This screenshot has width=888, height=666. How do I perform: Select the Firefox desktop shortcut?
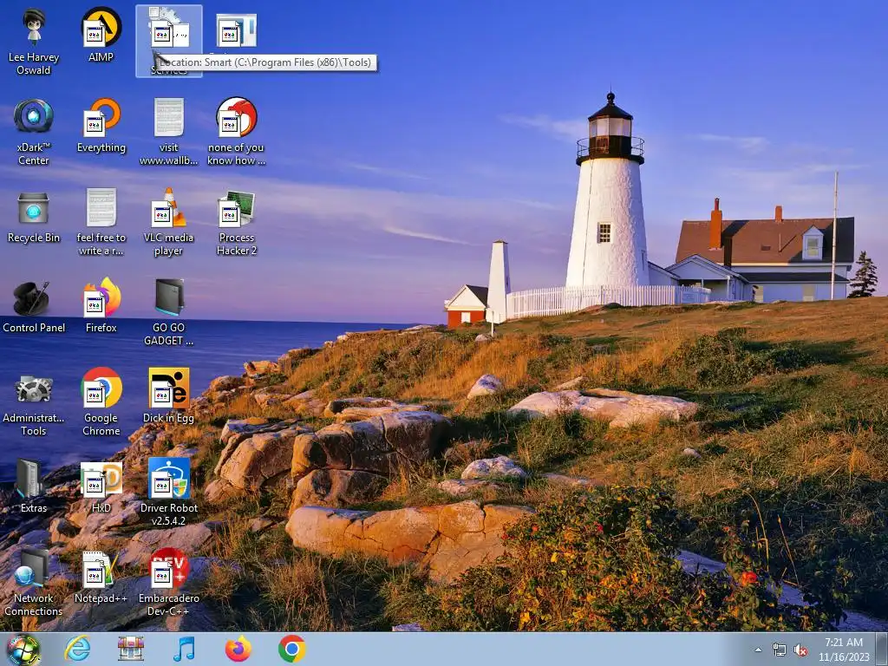tap(101, 304)
